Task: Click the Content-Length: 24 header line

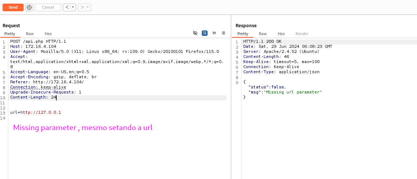Action: (x=33, y=97)
